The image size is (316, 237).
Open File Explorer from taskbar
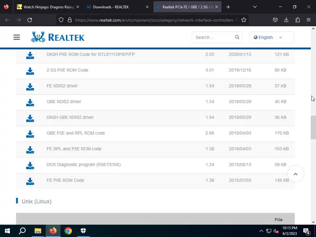tap(38, 231)
